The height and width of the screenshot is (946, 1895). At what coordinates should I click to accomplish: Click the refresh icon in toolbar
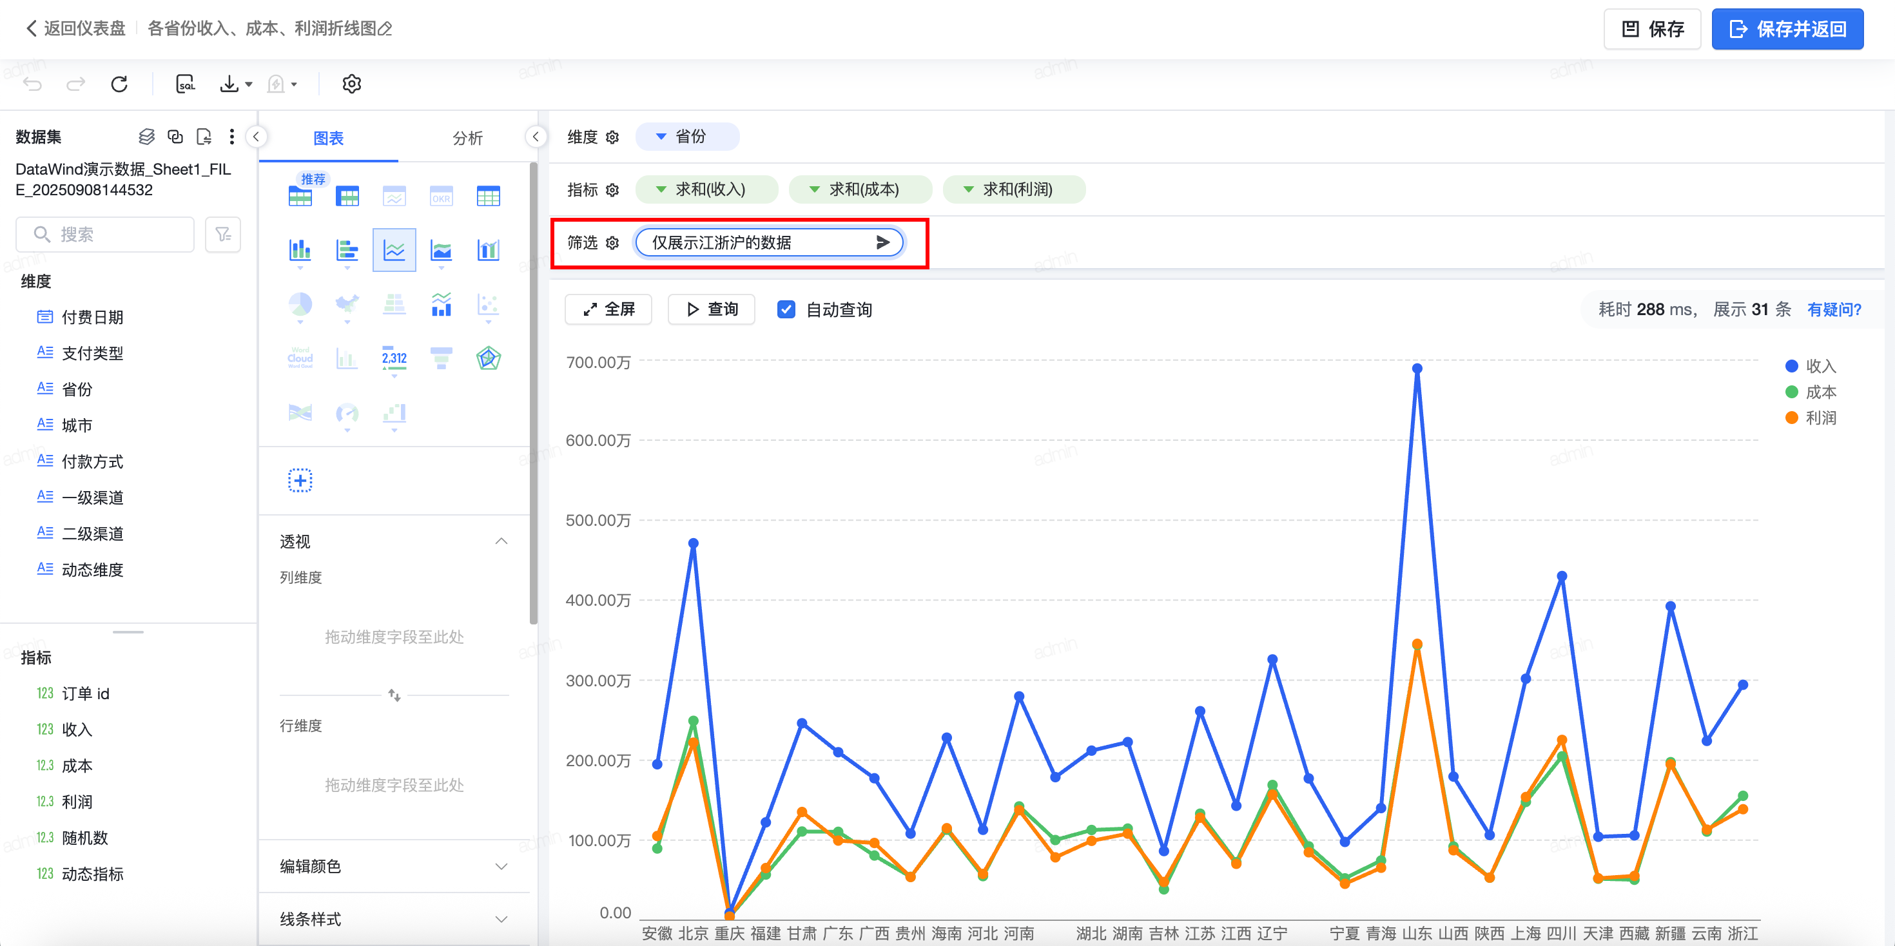pyautogui.click(x=119, y=84)
